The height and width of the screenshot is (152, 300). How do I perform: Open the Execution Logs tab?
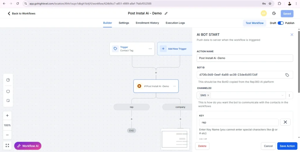coord(175,23)
